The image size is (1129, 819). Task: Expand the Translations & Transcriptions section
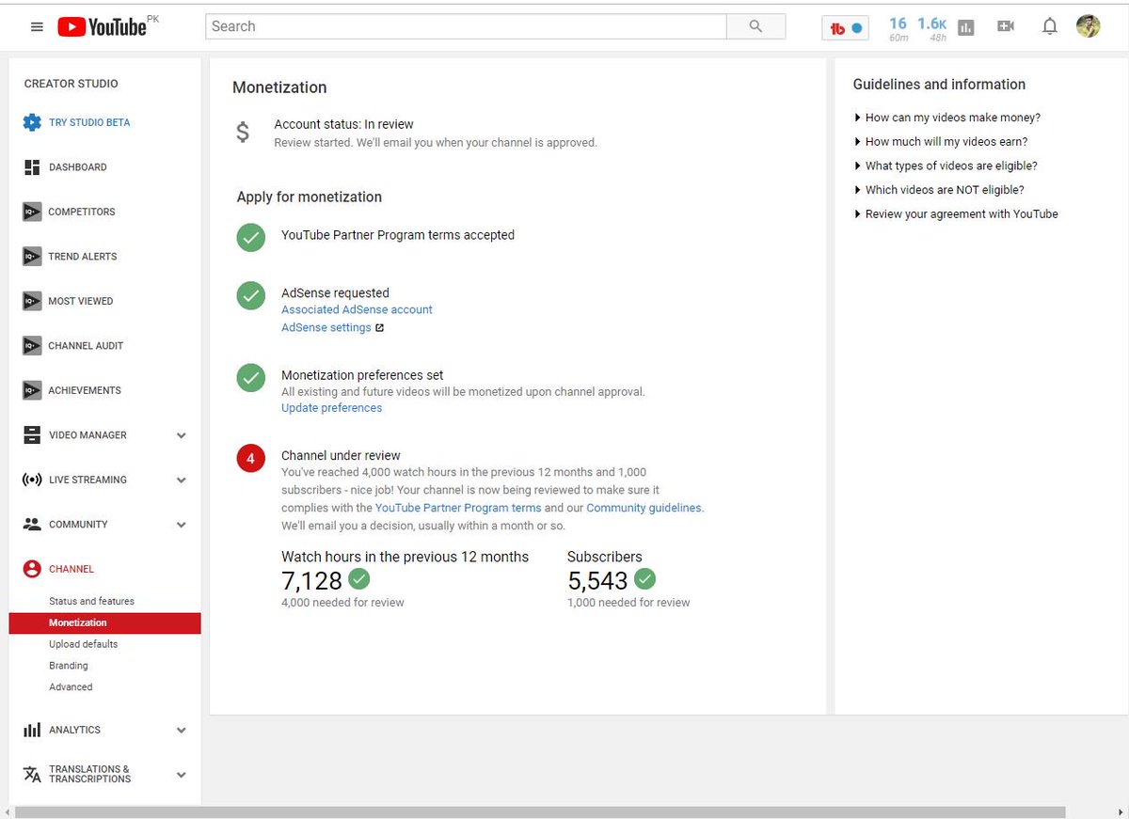tap(182, 775)
